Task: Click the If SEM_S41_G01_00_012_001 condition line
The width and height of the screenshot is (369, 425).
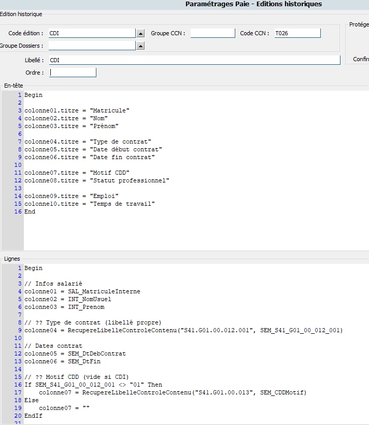Action: (93, 385)
